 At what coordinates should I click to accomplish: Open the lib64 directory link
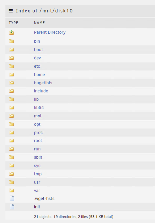[x=39, y=107]
